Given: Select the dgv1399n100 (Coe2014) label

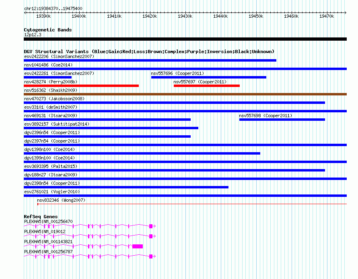Looking at the screenshot, I should coord(49,158).
